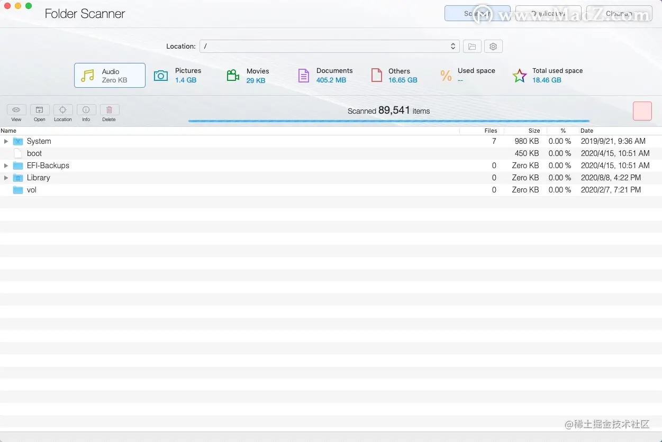Click the Open toolbar button
This screenshot has width=662, height=442.
pos(40,110)
